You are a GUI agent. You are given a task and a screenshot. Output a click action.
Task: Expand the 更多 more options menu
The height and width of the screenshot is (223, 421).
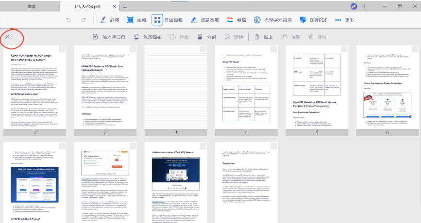coord(344,20)
